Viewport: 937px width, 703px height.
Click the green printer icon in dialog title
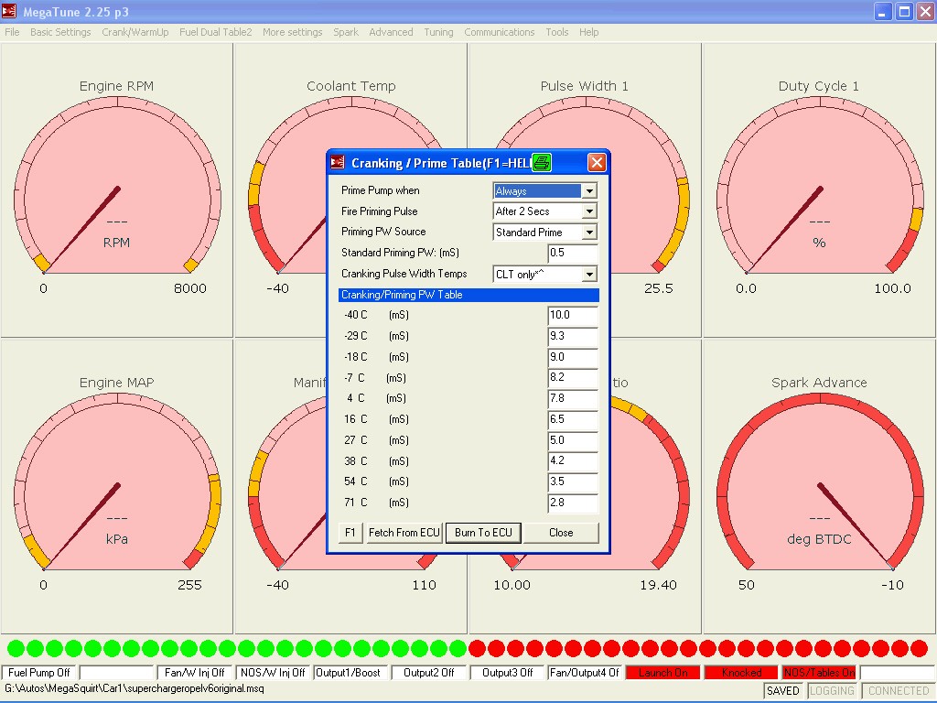(542, 163)
